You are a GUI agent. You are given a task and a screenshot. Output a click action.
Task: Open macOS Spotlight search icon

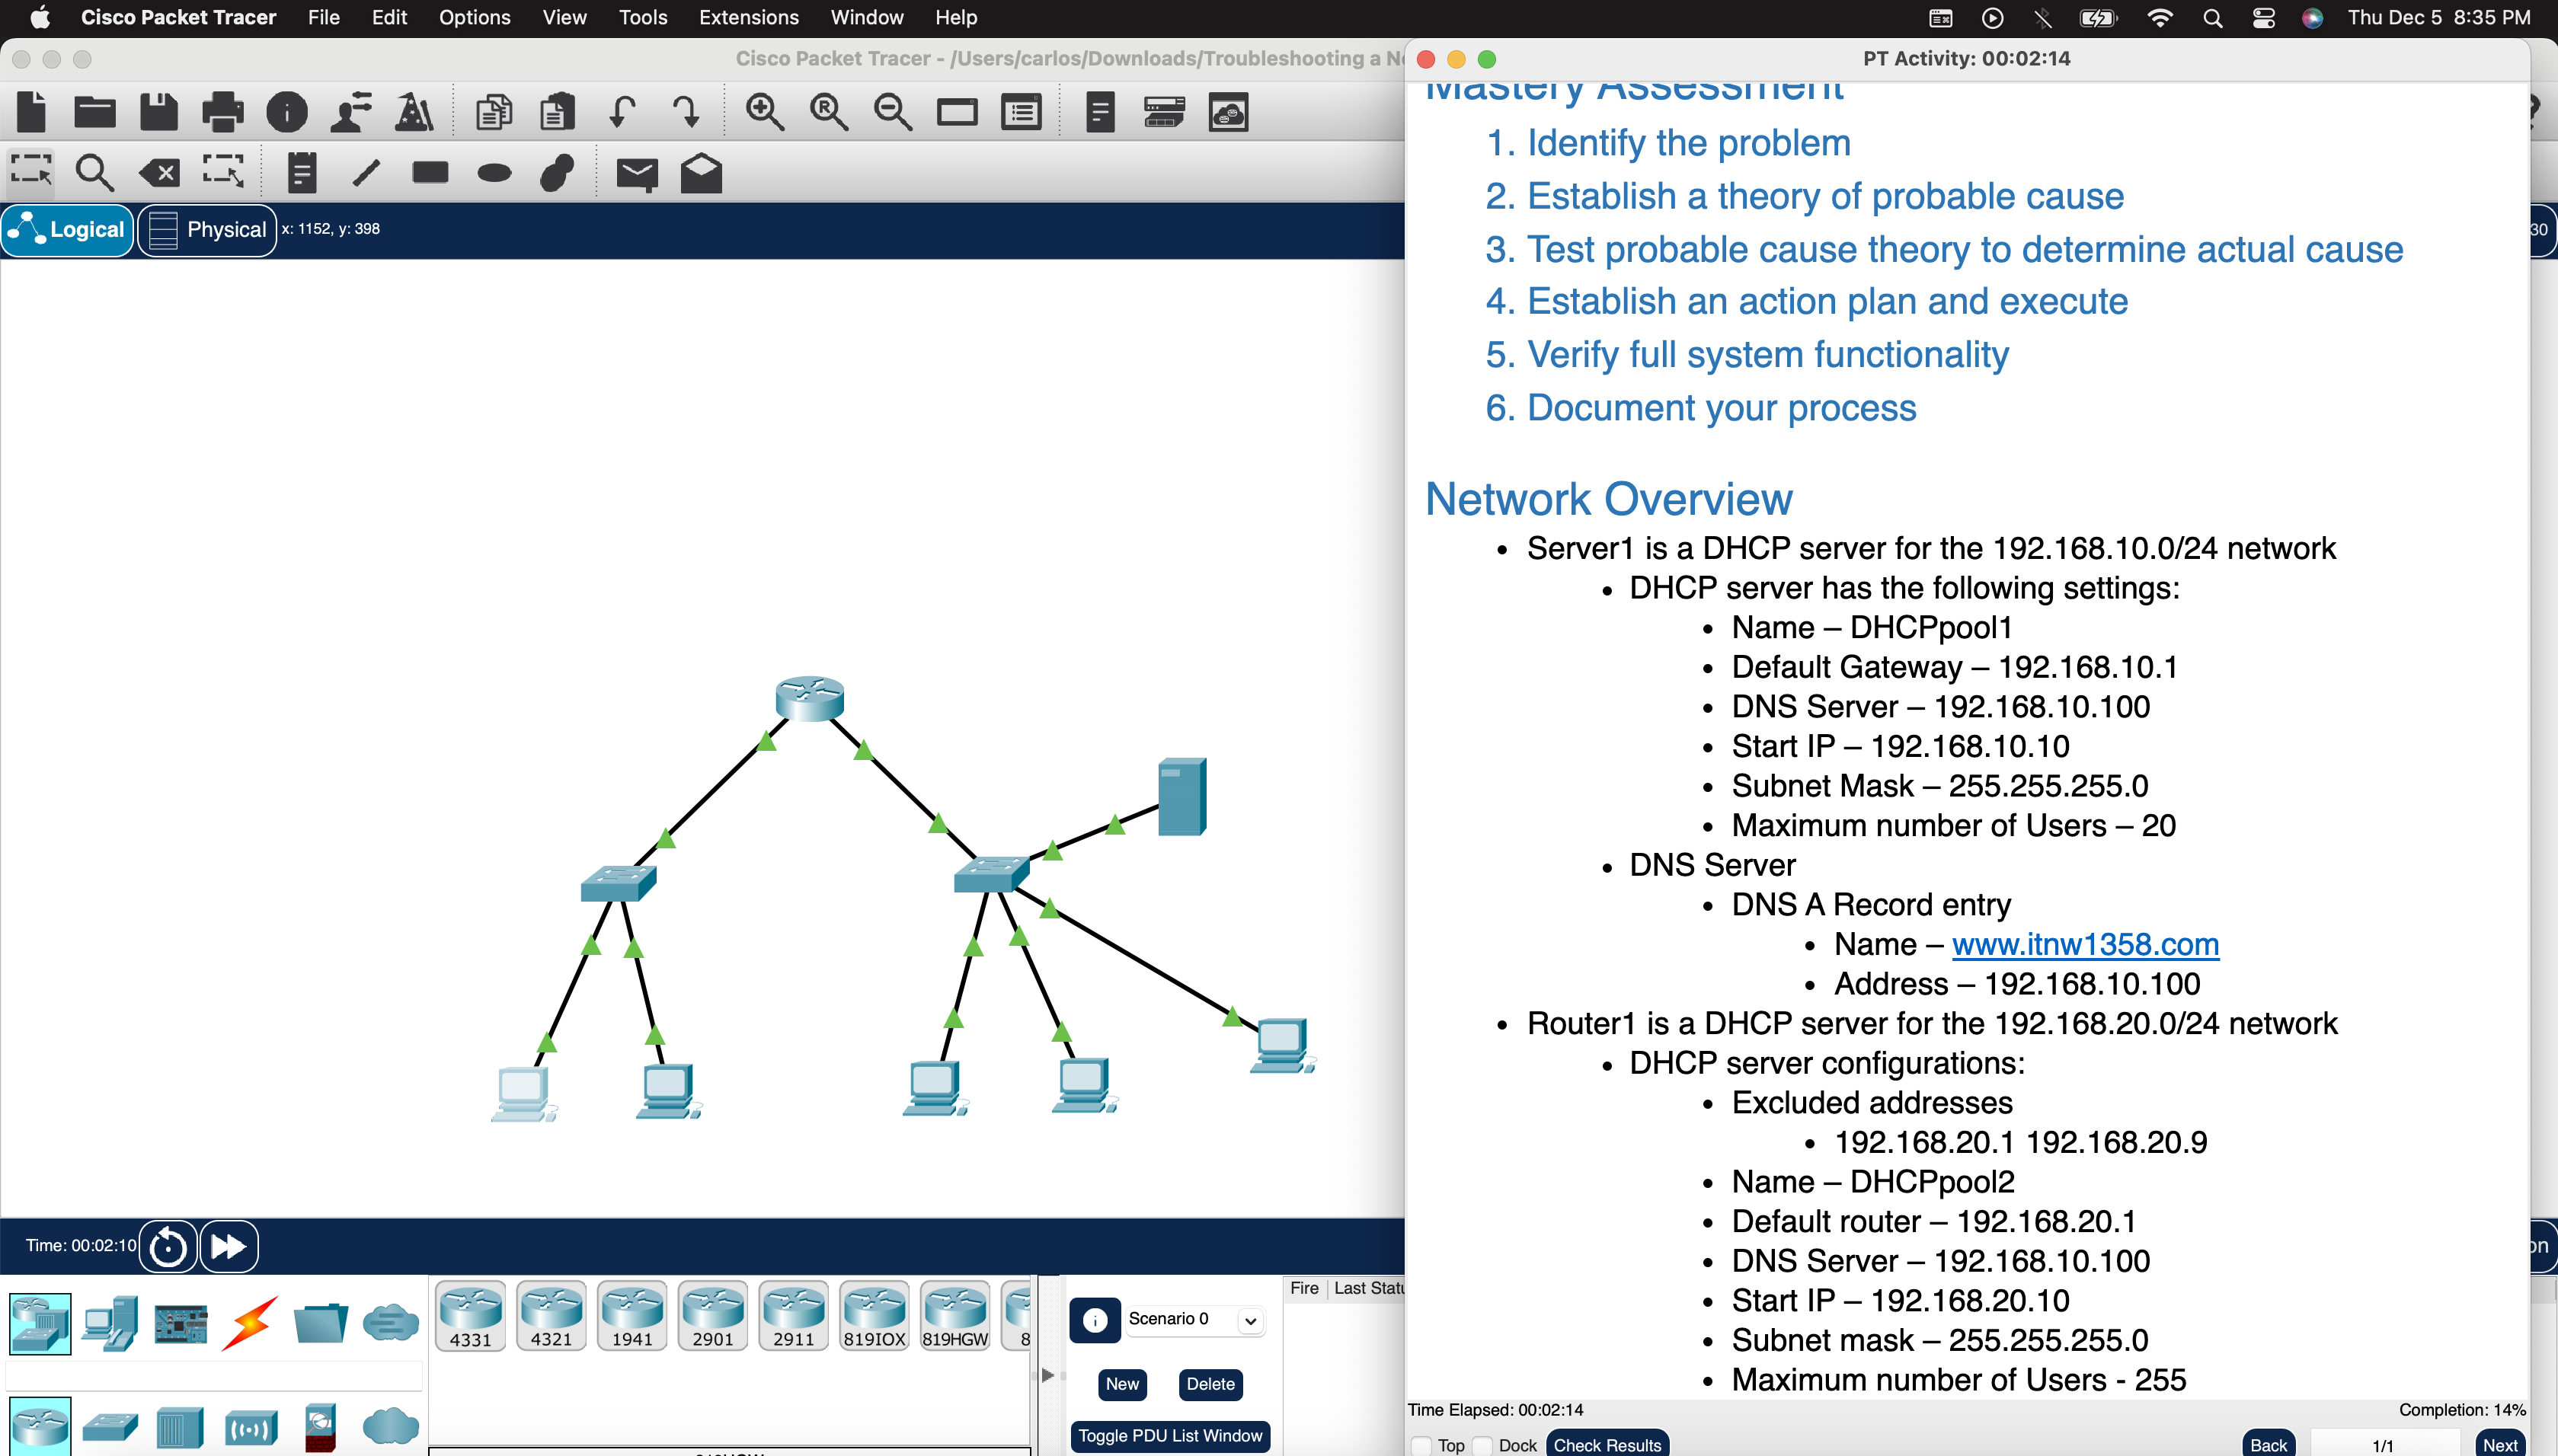(x=2212, y=17)
